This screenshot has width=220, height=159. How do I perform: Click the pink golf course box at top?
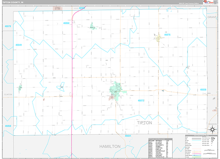pos(58,8)
